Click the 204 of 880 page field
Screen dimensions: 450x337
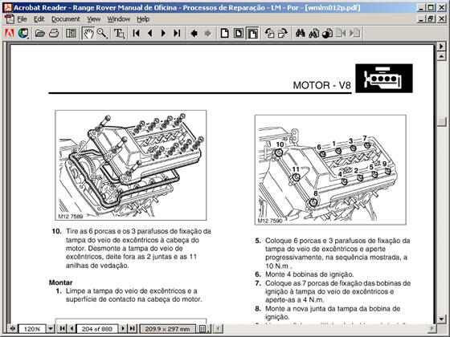(97, 329)
